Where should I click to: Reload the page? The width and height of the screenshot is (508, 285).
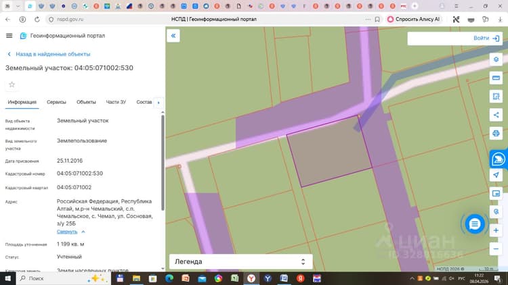click(37, 20)
